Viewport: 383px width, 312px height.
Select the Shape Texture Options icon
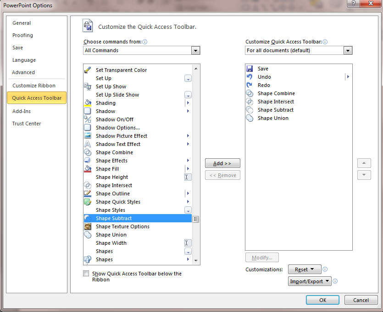(x=88, y=226)
